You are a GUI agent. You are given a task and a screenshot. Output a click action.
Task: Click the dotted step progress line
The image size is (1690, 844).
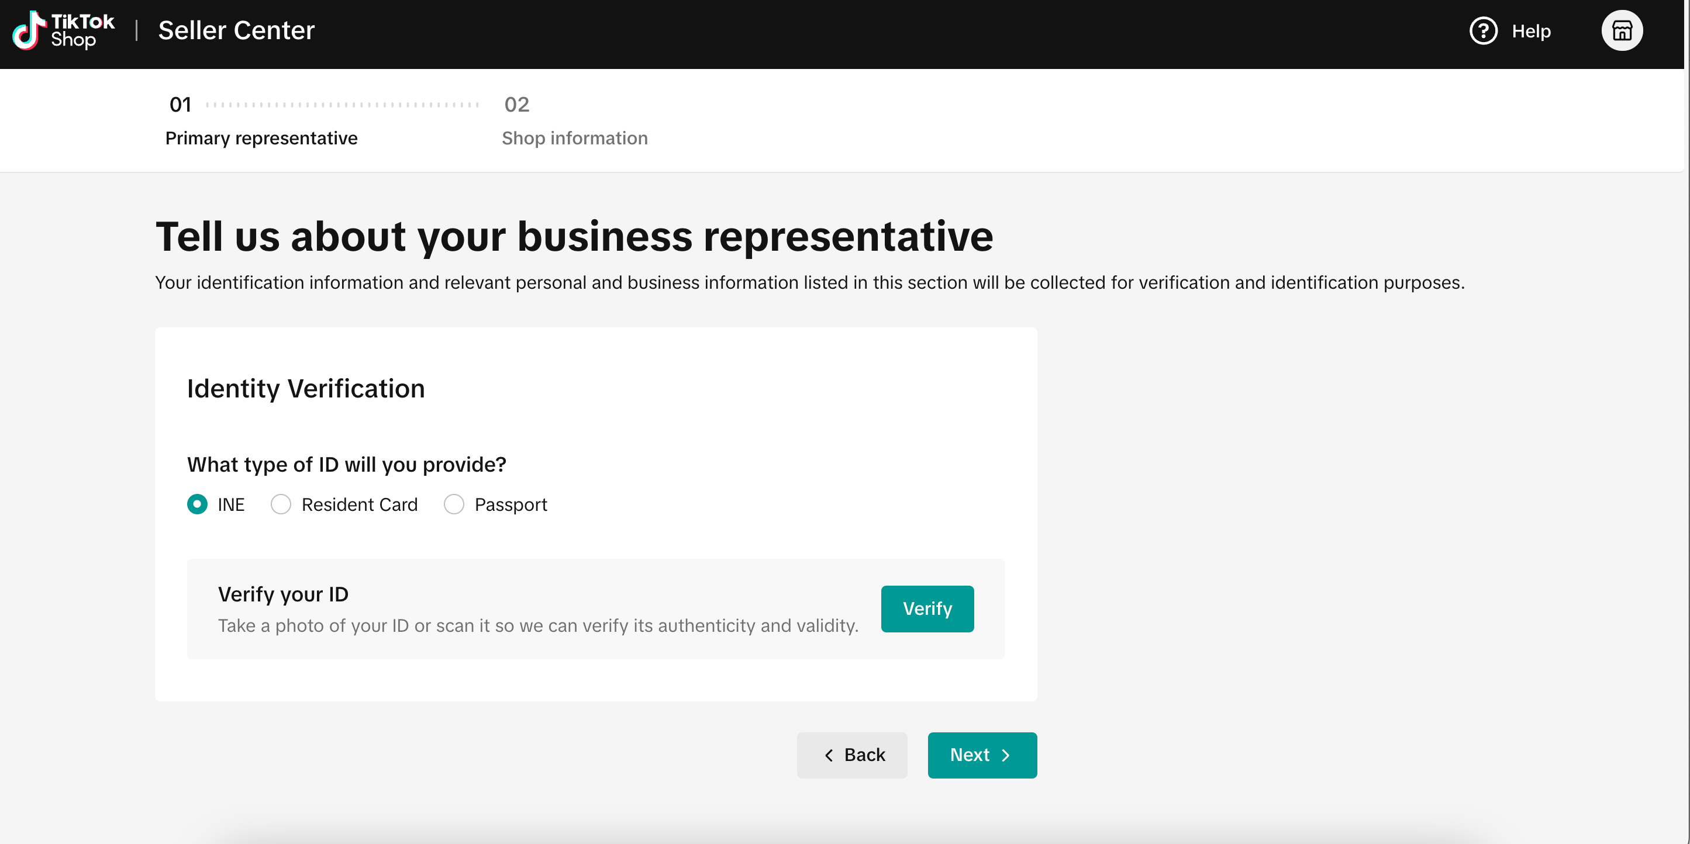tap(343, 104)
